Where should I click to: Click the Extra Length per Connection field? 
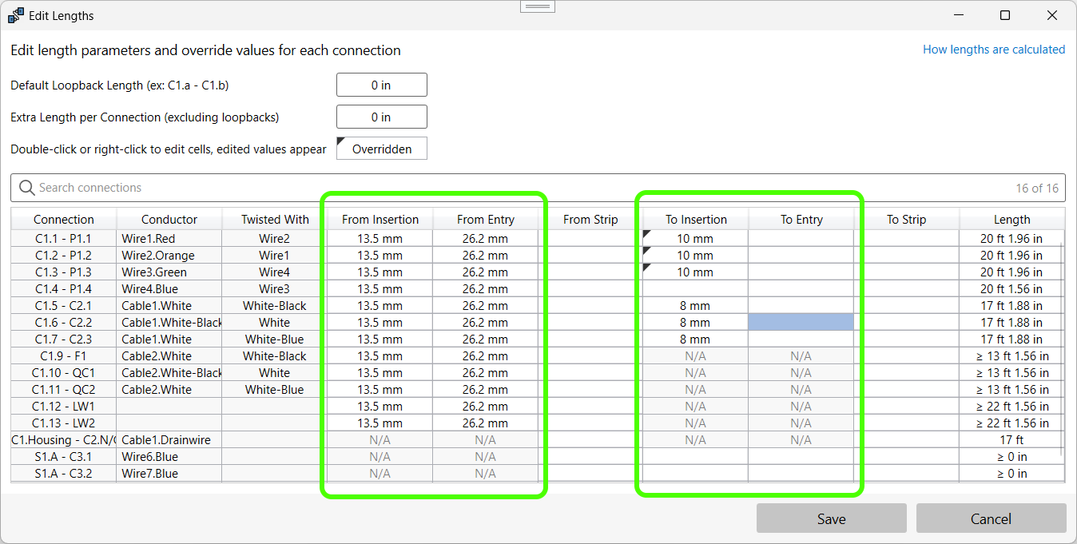(382, 117)
